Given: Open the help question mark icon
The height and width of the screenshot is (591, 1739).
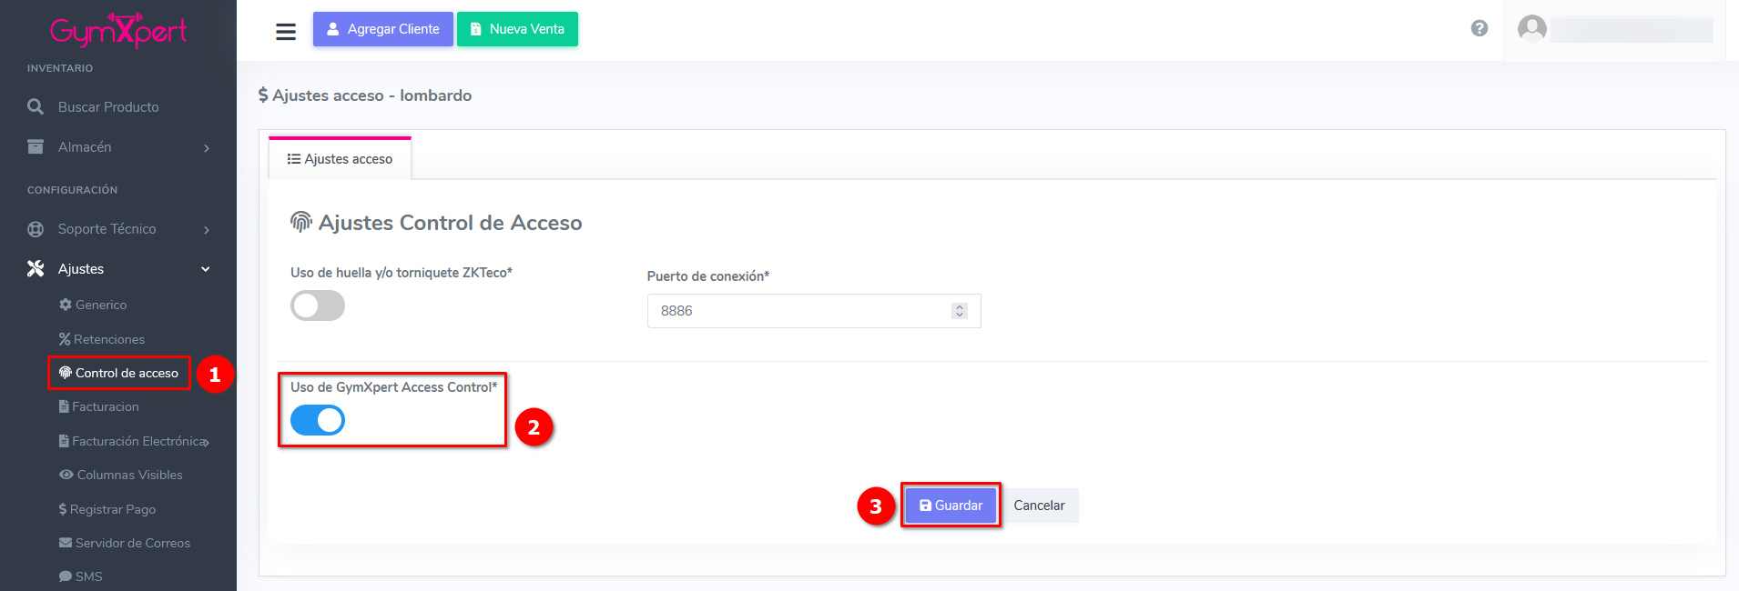Looking at the screenshot, I should 1480,28.
